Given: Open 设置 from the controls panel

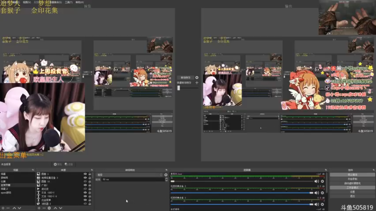Looking at the screenshot, I should coord(352,192).
